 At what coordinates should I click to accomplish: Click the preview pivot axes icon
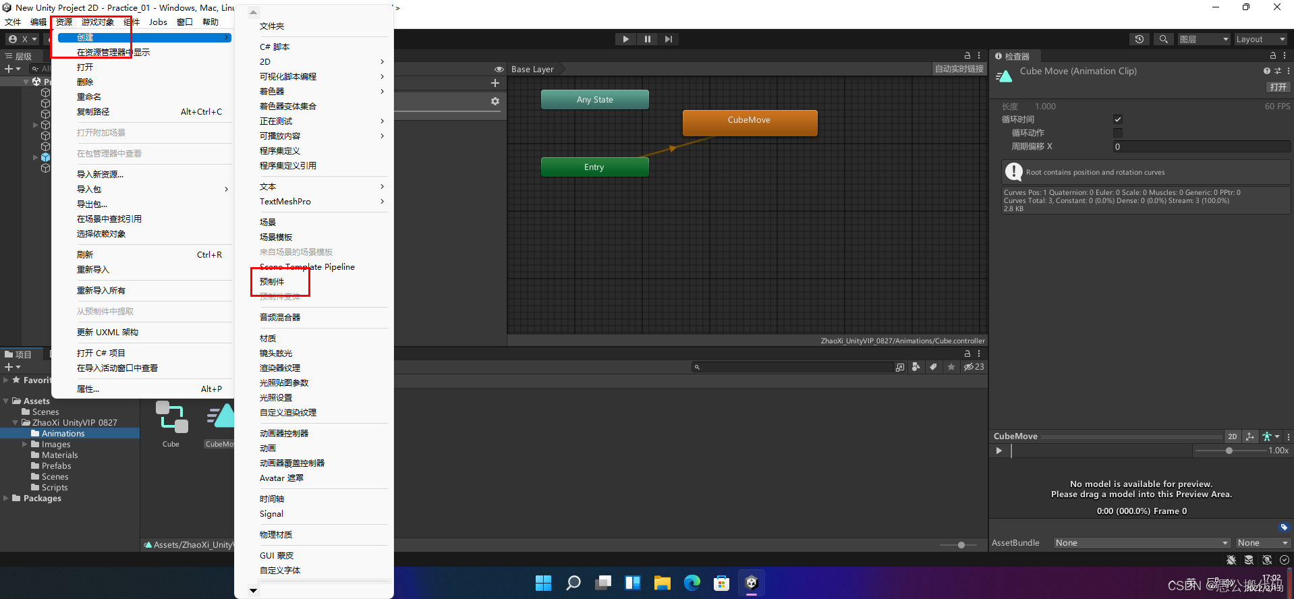[1249, 436]
